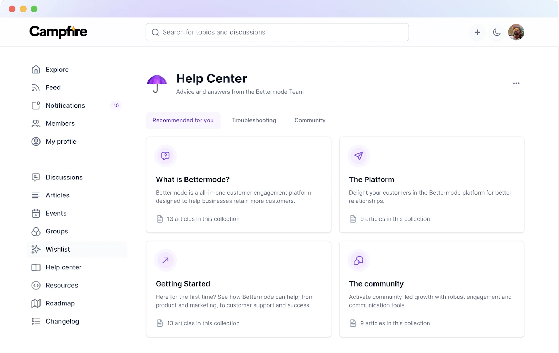Select the Members people icon
Viewport: 559px width, 353px height.
pyautogui.click(x=36, y=123)
